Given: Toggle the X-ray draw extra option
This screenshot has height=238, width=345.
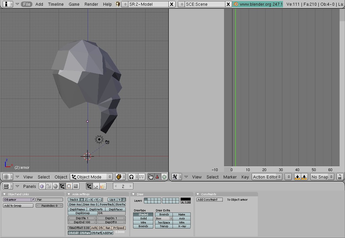Looking at the screenshot, I should pos(182,226).
